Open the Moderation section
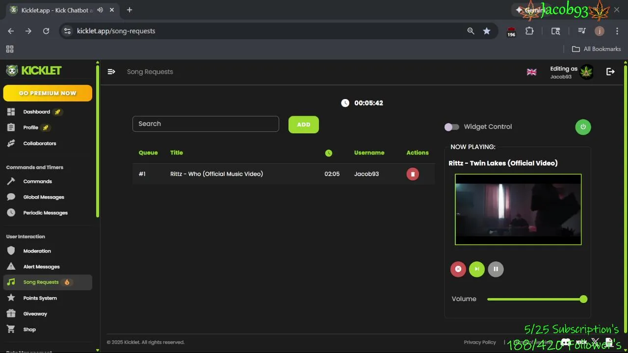628x353 pixels. pyautogui.click(x=37, y=251)
